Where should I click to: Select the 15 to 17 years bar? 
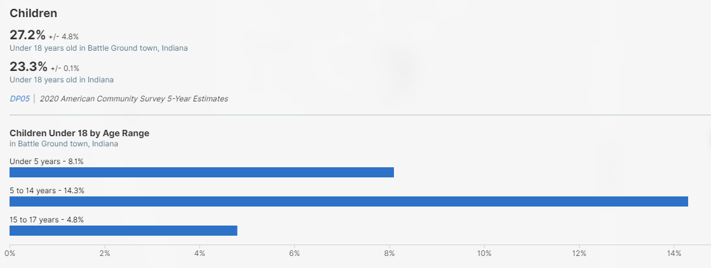pyautogui.click(x=123, y=231)
